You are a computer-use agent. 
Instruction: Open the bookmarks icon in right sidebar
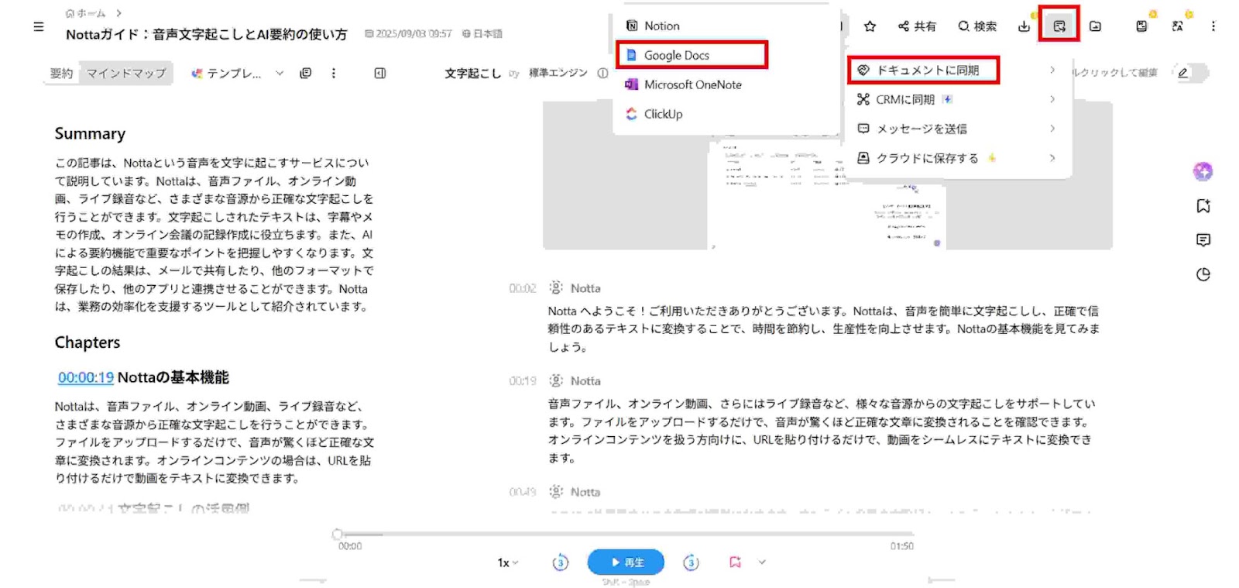(x=1203, y=206)
